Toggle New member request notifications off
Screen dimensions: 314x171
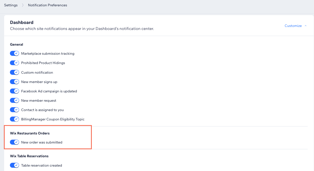[14, 100]
